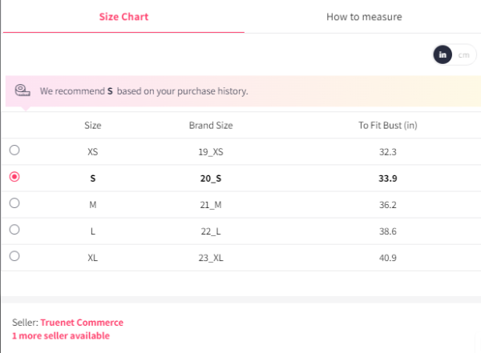This screenshot has height=353, width=481.
Task: Click the 36.2 bust measurement
Action: (388, 205)
